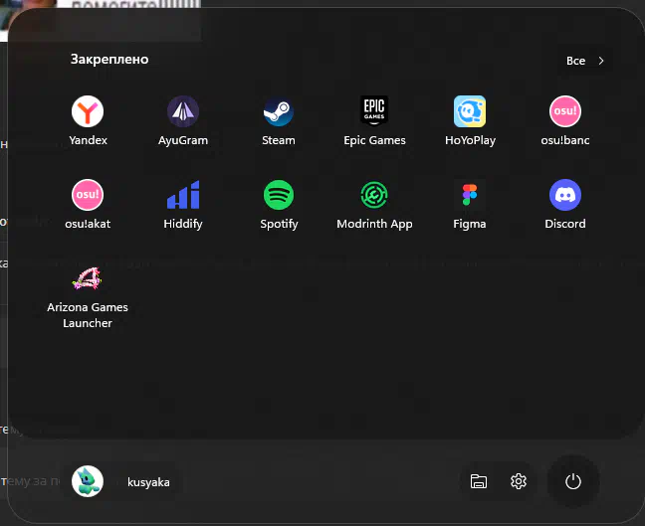Launch the Discord pinned app
645x526 pixels.
(x=565, y=195)
